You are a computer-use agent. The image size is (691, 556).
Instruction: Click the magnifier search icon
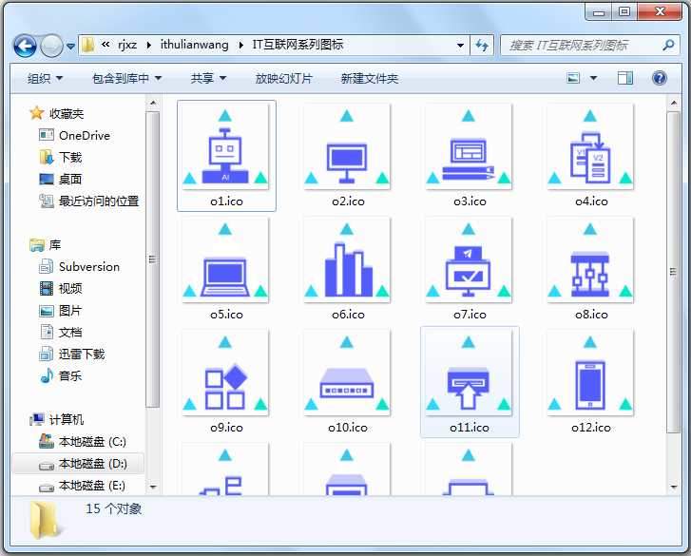coord(668,45)
